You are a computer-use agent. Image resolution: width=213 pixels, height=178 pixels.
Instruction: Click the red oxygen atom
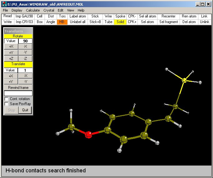pyautogui.click(x=89, y=135)
